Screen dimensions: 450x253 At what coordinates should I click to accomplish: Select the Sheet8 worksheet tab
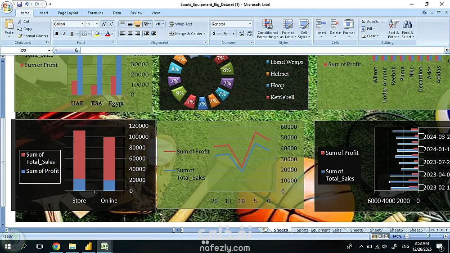tap(357, 230)
